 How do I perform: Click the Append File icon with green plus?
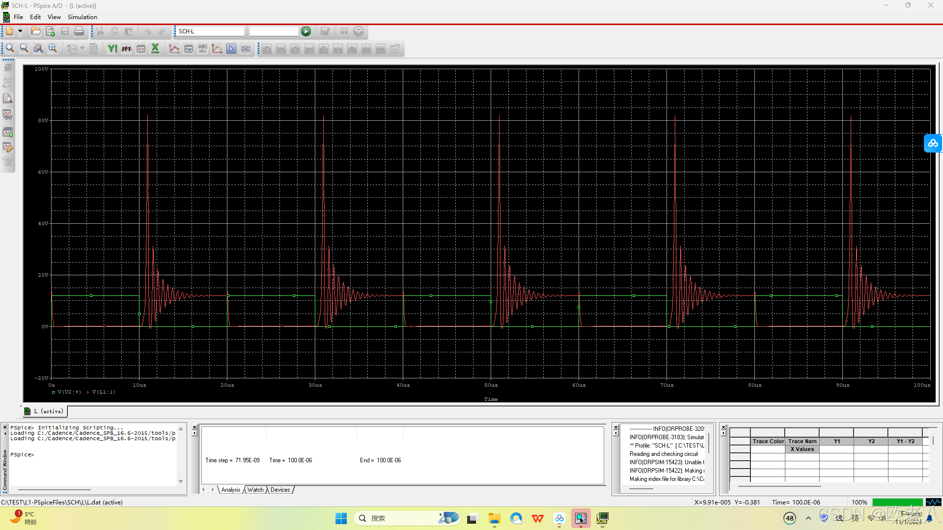tap(50, 31)
